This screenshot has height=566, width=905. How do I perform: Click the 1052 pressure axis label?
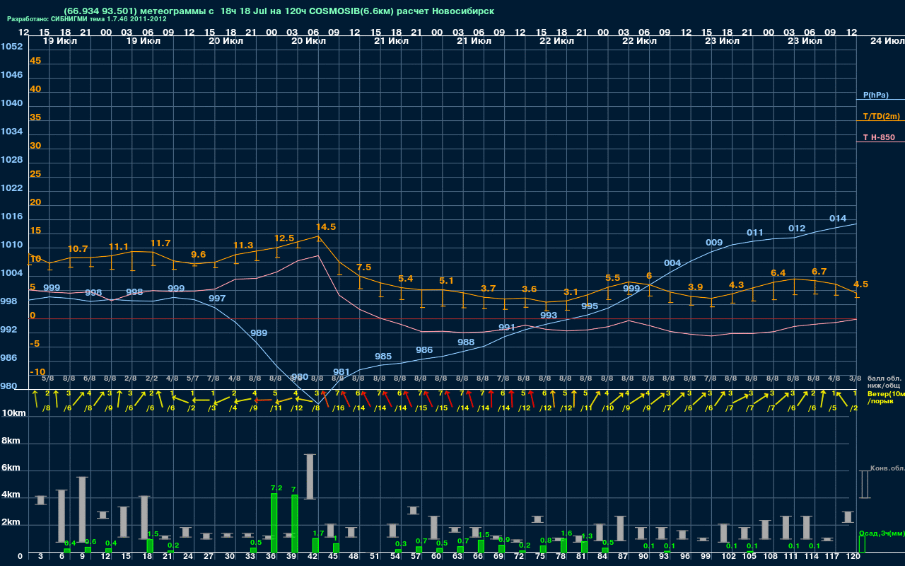(x=11, y=47)
